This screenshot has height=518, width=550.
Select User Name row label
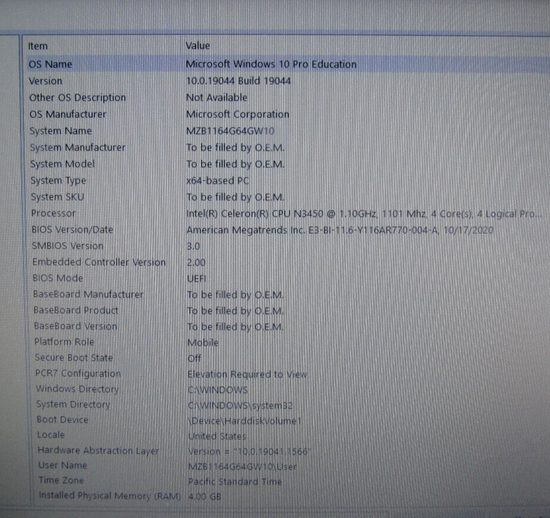point(63,465)
